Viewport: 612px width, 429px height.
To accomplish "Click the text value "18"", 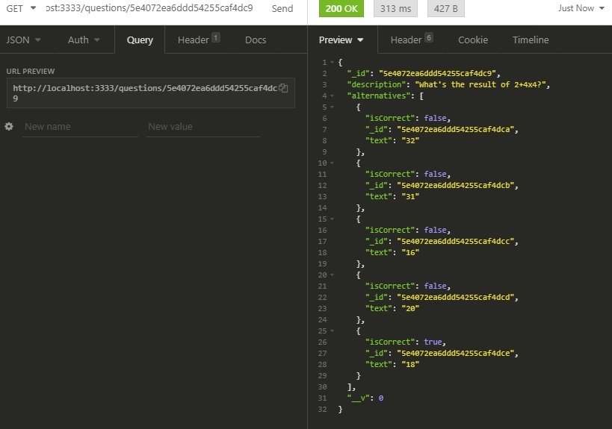I will point(409,364).
